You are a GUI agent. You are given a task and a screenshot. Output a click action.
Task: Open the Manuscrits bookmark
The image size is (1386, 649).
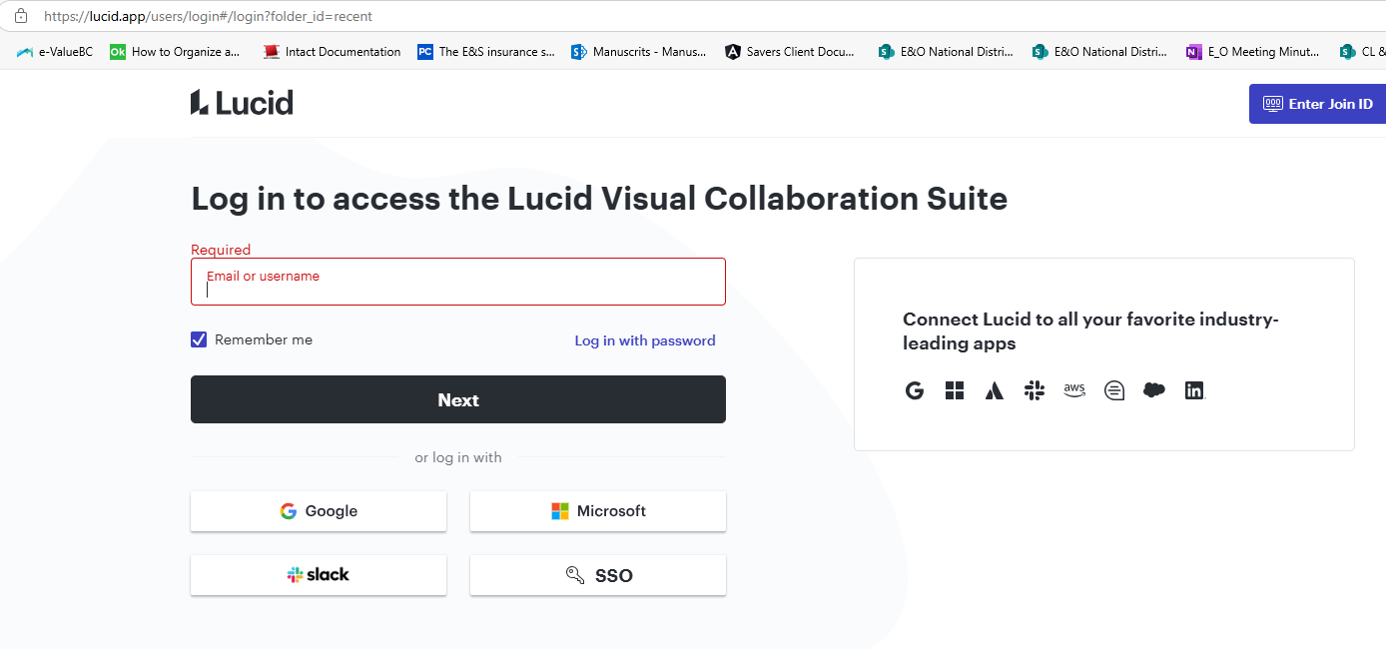click(639, 52)
